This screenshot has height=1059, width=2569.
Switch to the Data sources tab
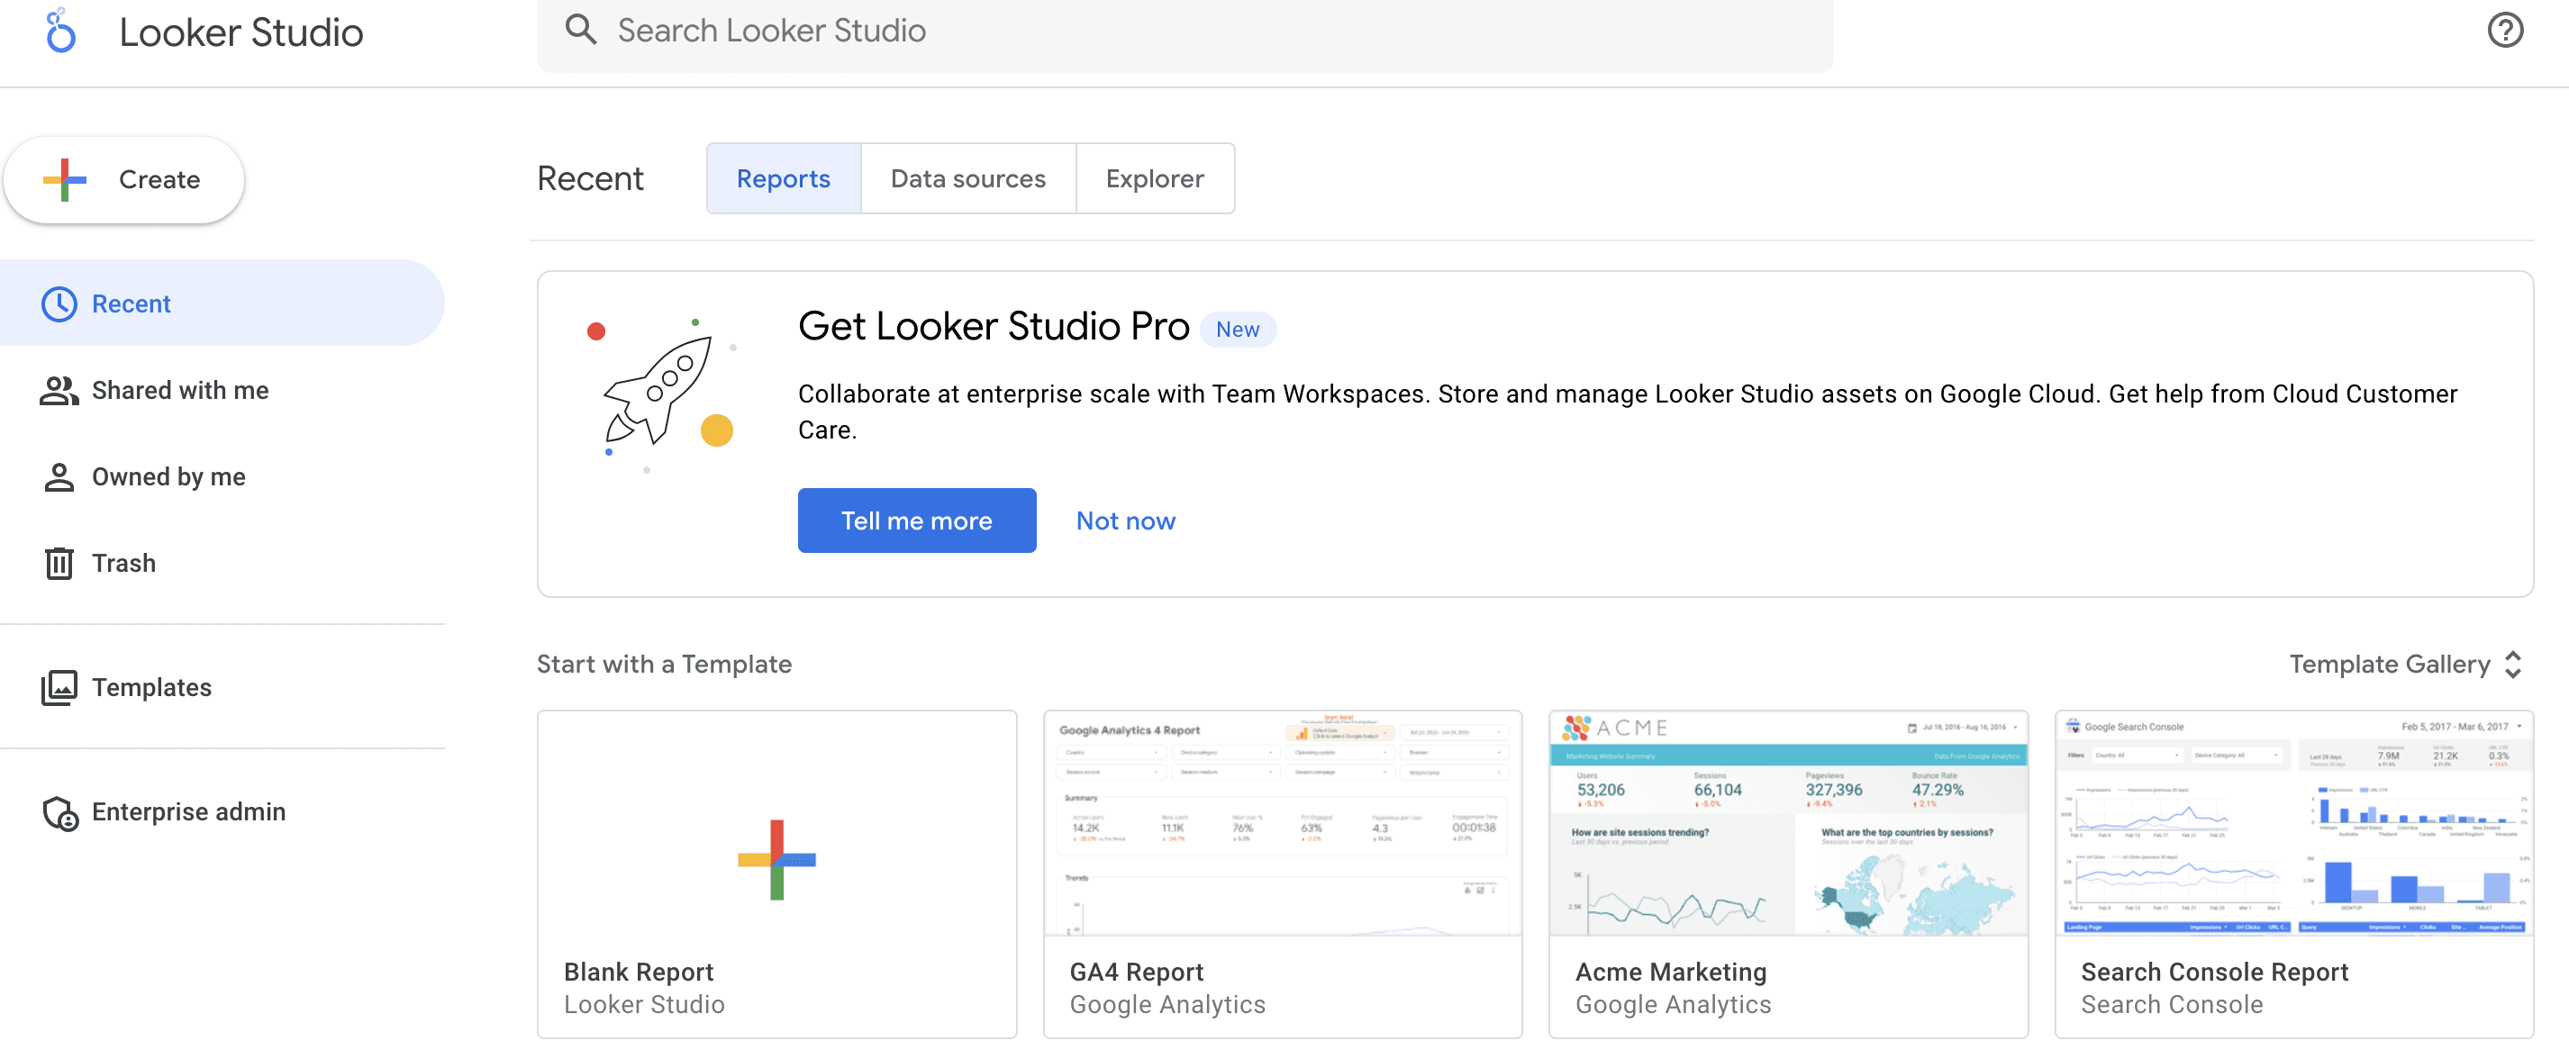coord(967,178)
